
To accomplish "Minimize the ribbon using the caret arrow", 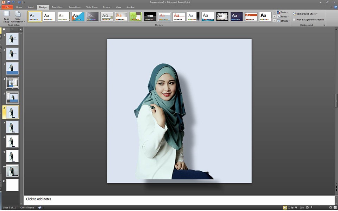I will [x=331, y=7].
